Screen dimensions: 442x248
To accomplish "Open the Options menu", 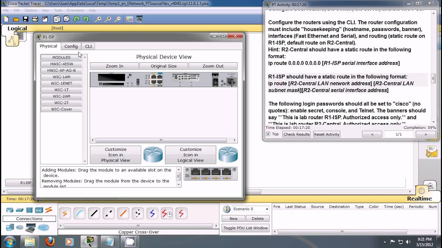I will point(31,10).
